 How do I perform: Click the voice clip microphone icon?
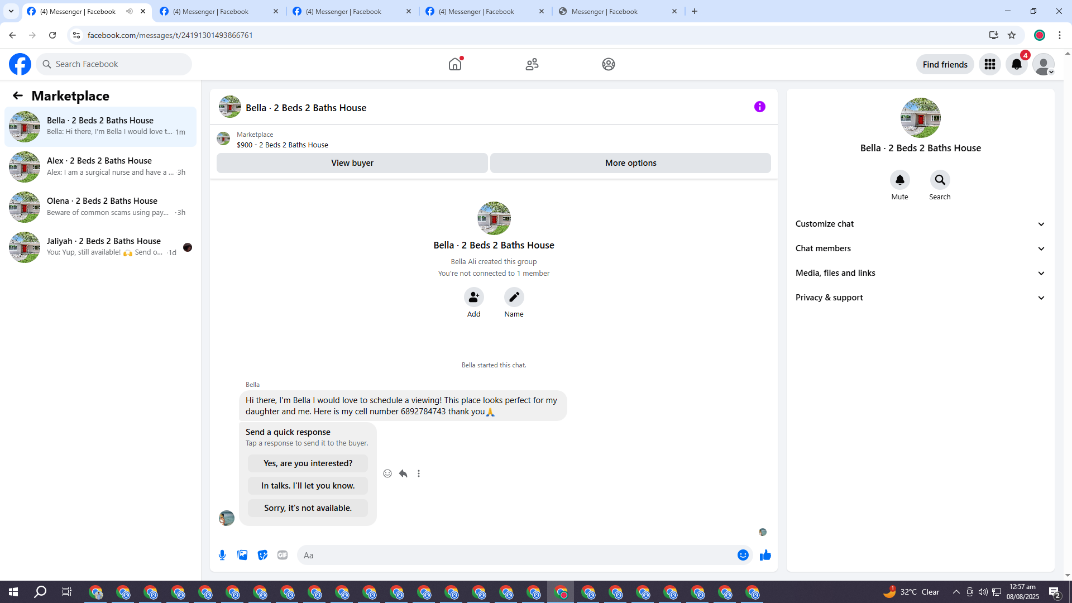[222, 555]
